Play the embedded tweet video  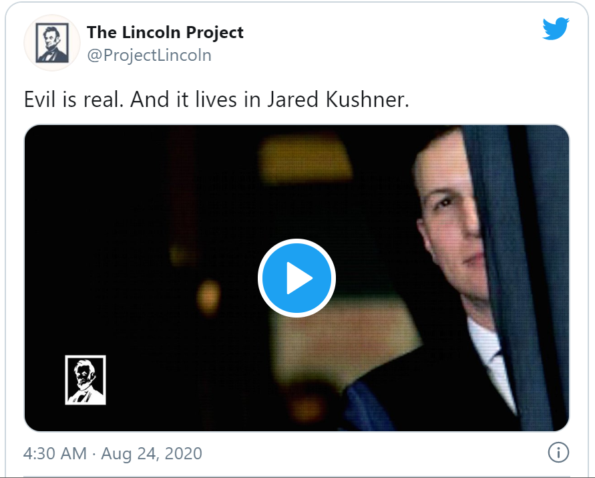[296, 277]
